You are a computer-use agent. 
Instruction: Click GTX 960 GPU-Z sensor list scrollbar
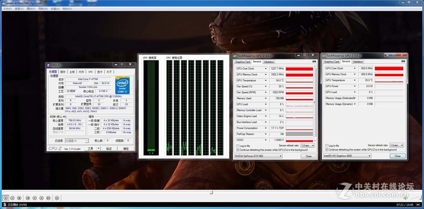315,102
